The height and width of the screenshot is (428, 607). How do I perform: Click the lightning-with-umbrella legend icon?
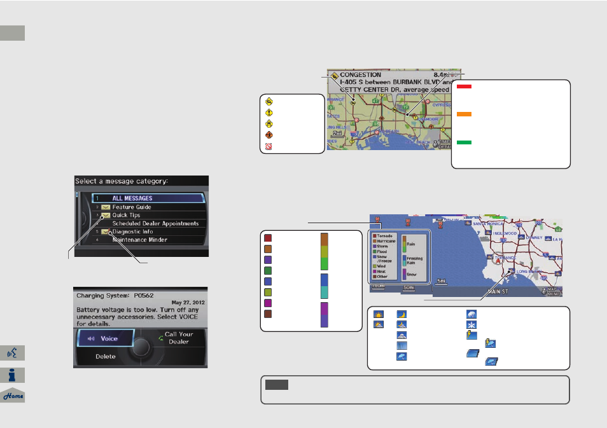(x=490, y=343)
